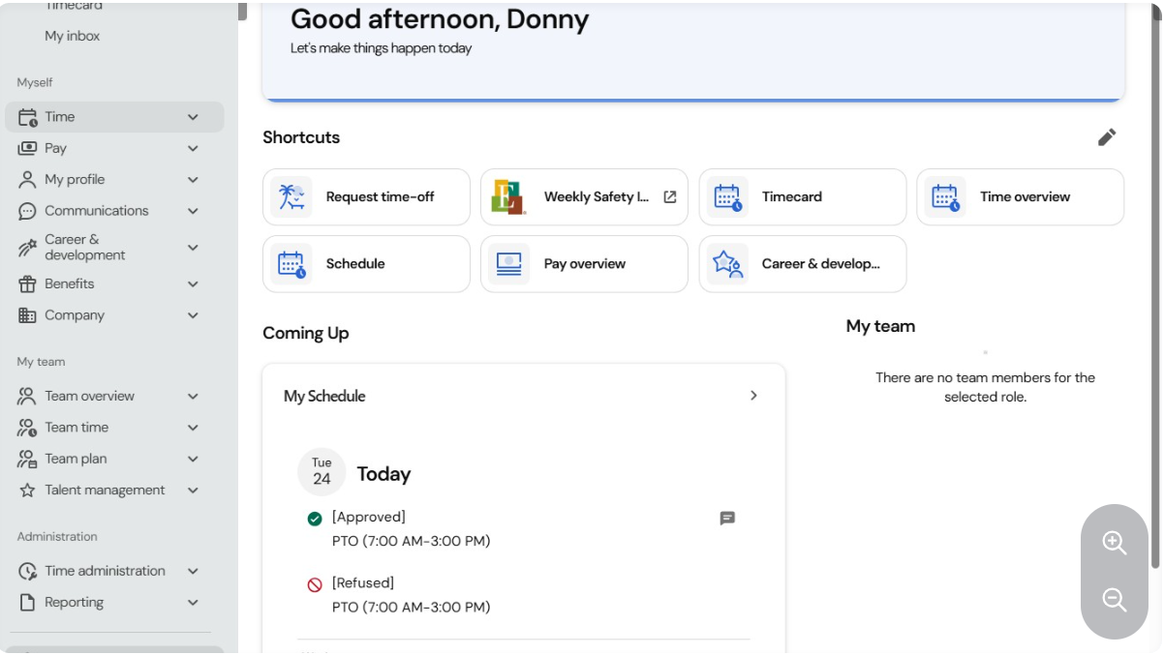Viewport: 1164px width, 655px height.
Task: Click the comment icon on Approved PTO
Action: 727,519
